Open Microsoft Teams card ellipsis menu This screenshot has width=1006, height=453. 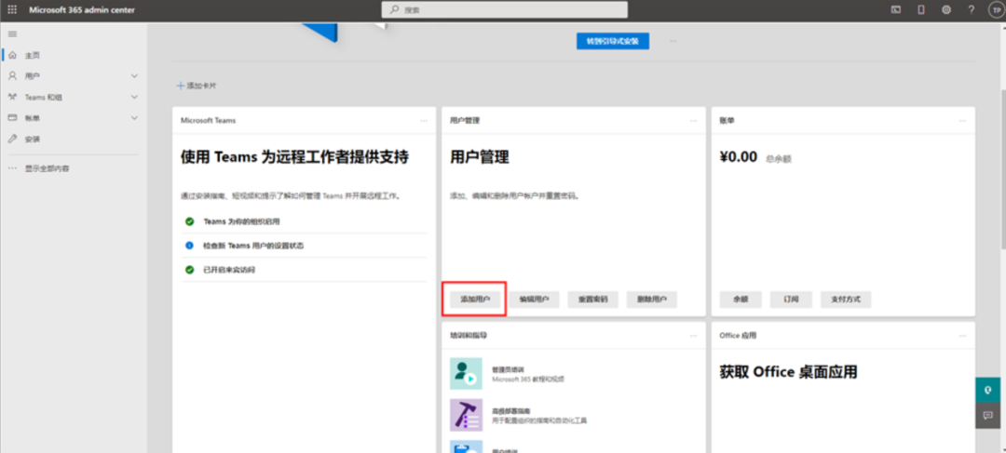pyautogui.click(x=424, y=120)
